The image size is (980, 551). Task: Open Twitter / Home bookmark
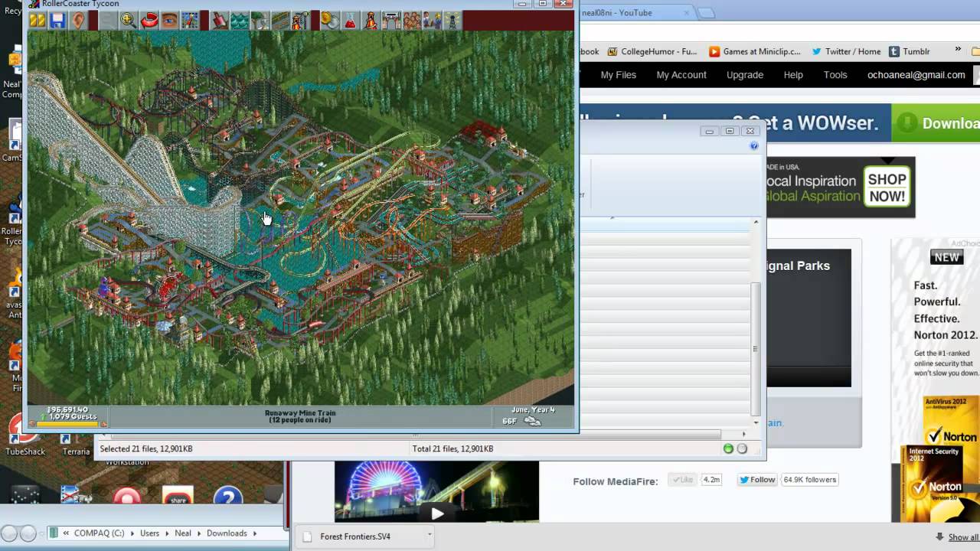click(x=846, y=51)
